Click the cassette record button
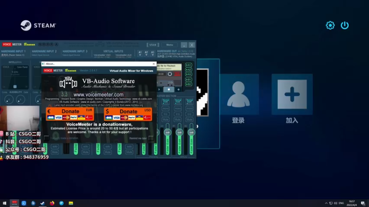Screen dimensions: 369x207 179,89
